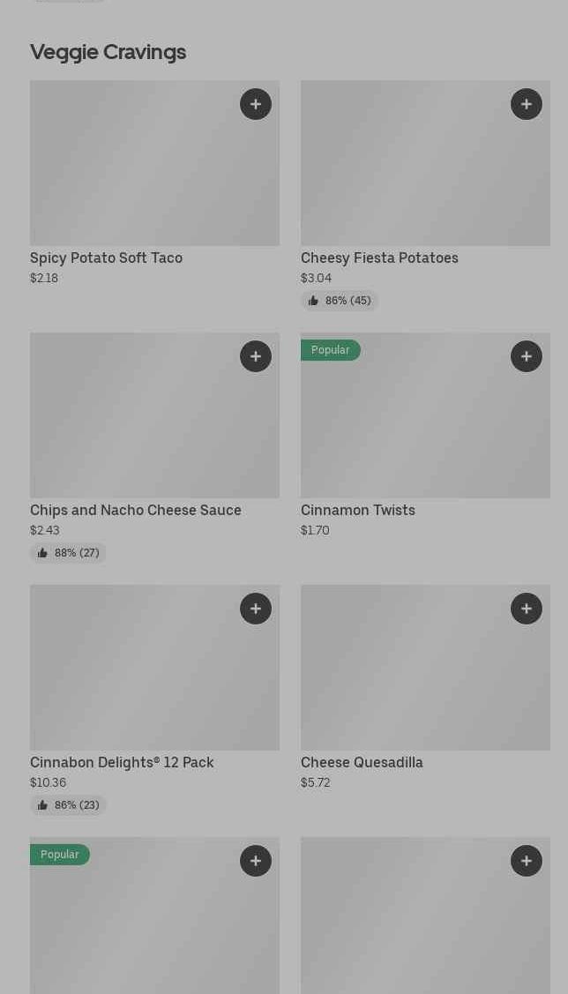Add Cheese Quesadilla to cart
Screen dimensions: 568x994
click(x=527, y=609)
